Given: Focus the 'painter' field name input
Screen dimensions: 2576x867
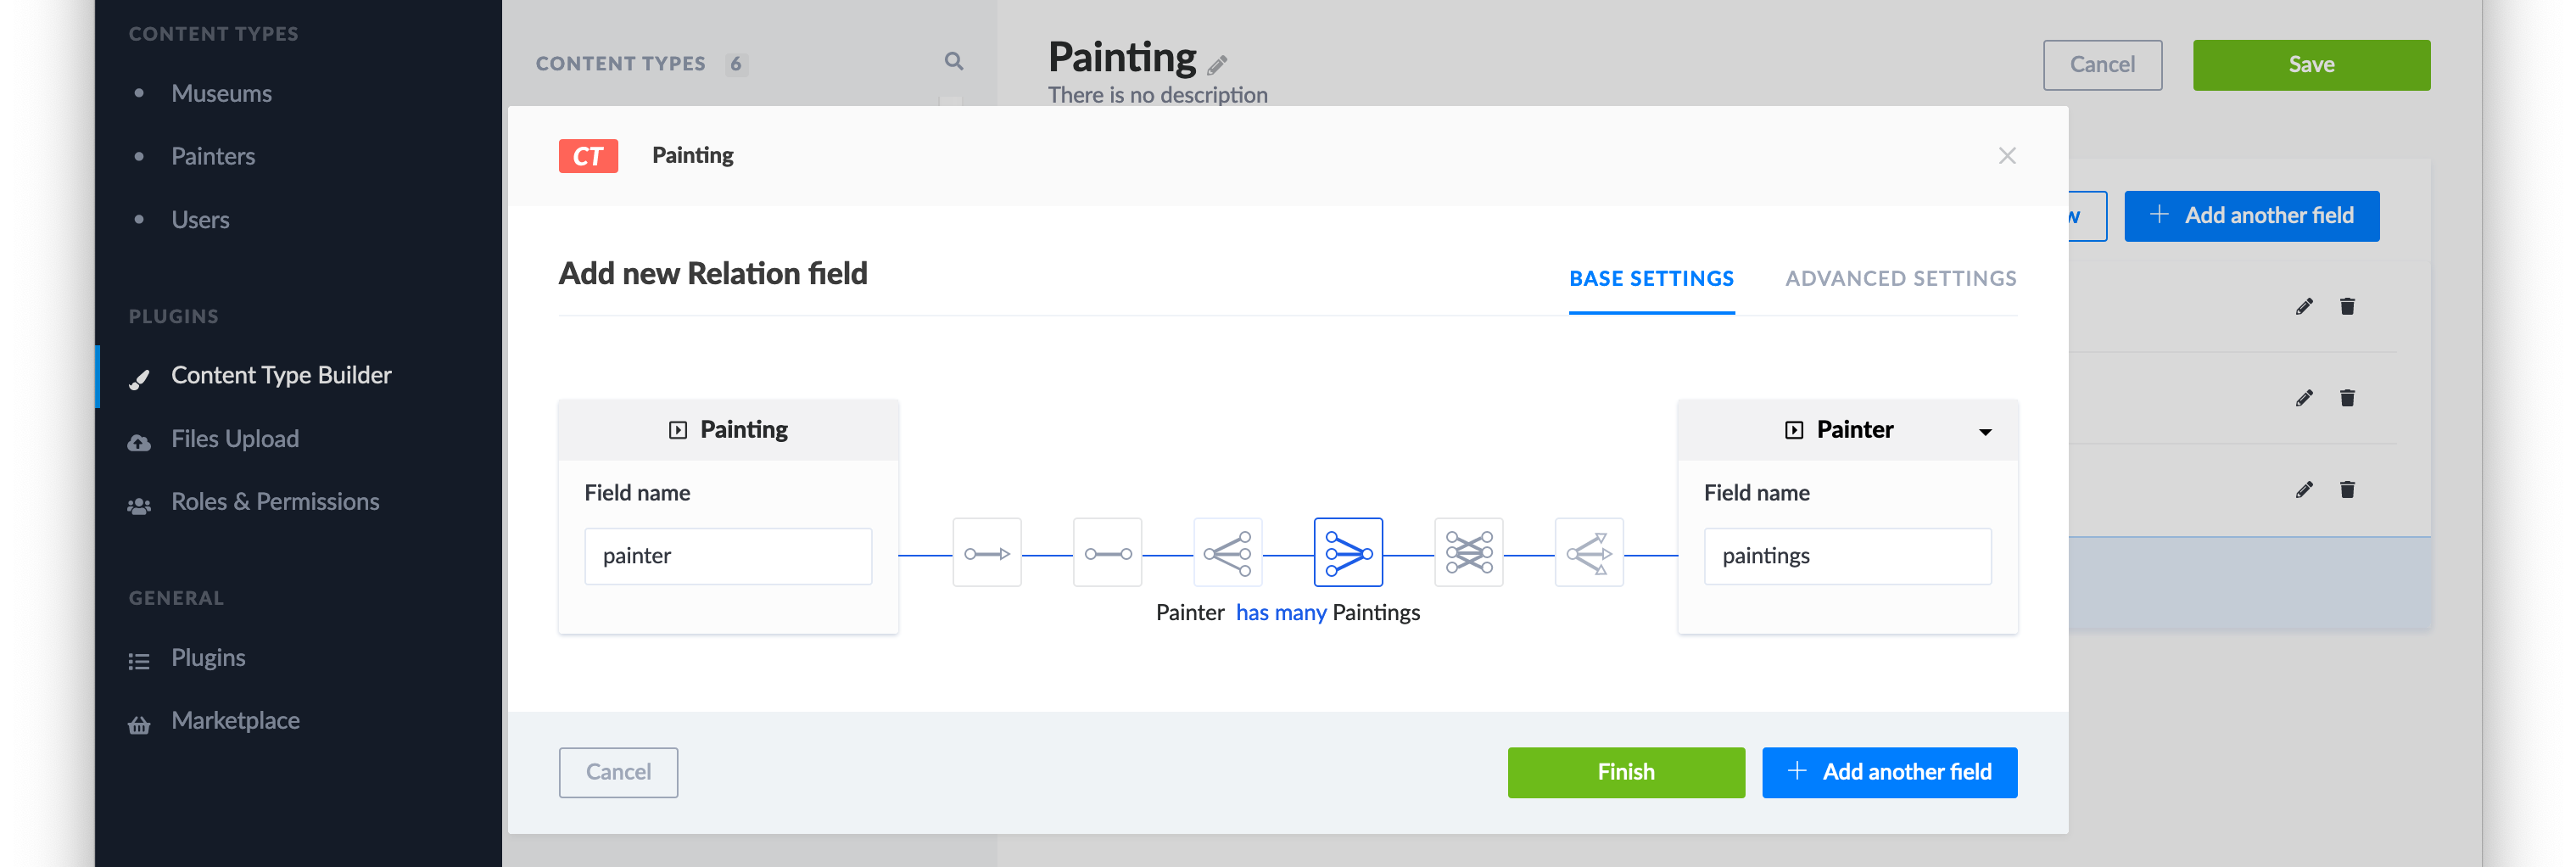Looking at the screenshot, I should tap(728, 556).
